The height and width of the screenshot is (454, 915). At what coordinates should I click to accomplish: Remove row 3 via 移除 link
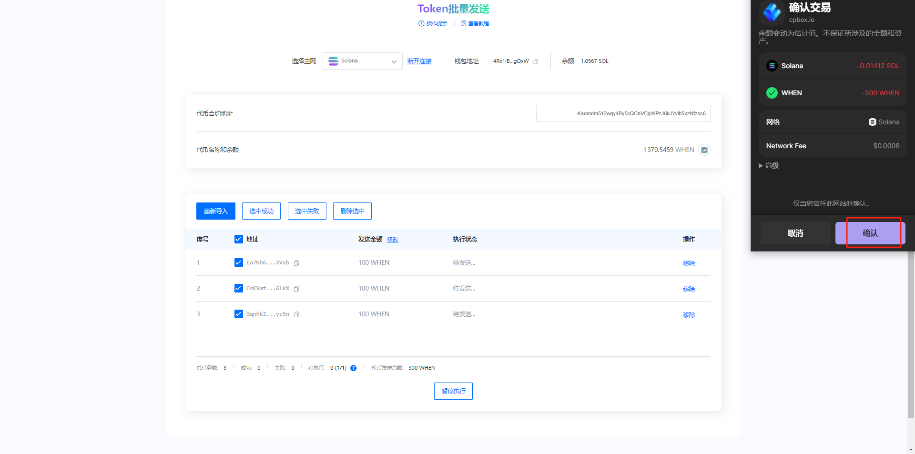click(x=689, y=315)
